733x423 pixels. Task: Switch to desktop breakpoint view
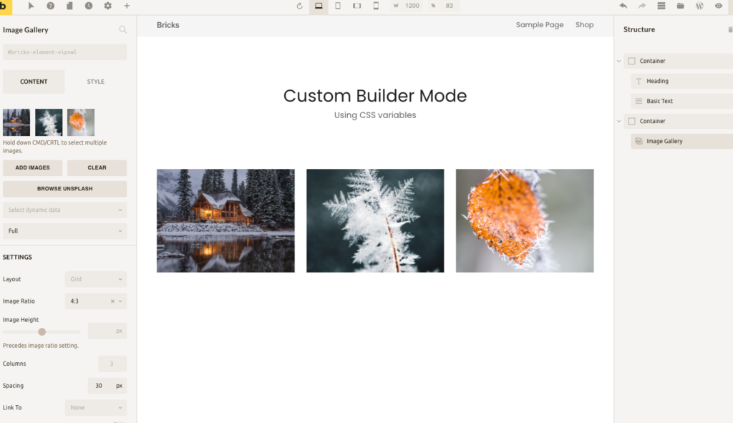click(319, 6)
